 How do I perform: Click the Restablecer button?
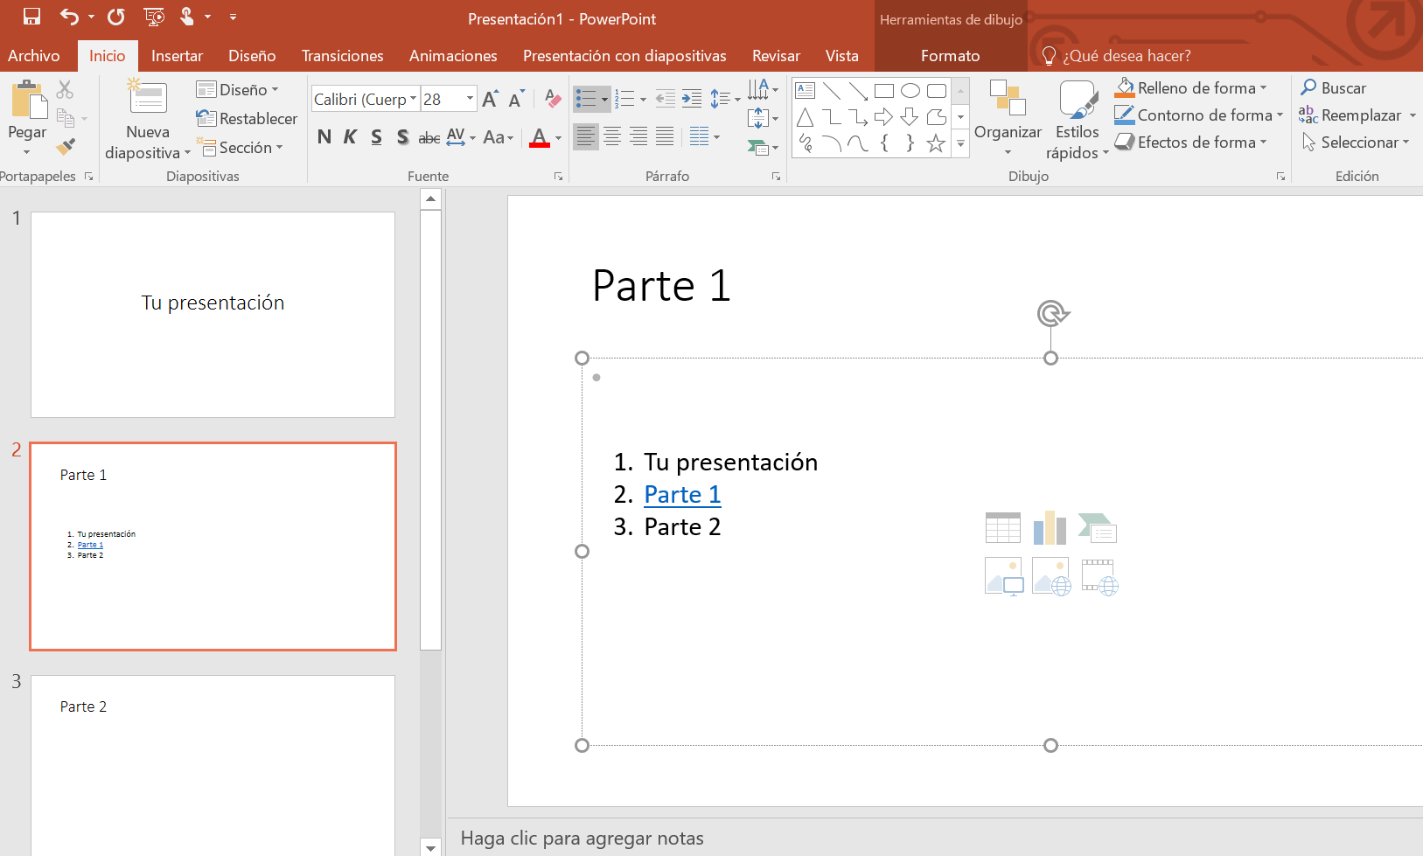pyautogui.click(x=247, y=118)
